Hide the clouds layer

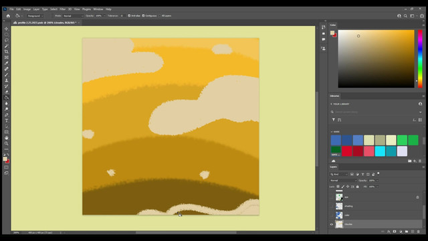point(332,224)
